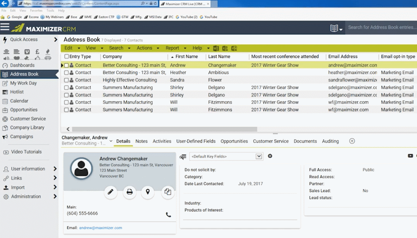
Task: Switch to the Activities tab
Action: pyautogui.click(x=162, y=141)
